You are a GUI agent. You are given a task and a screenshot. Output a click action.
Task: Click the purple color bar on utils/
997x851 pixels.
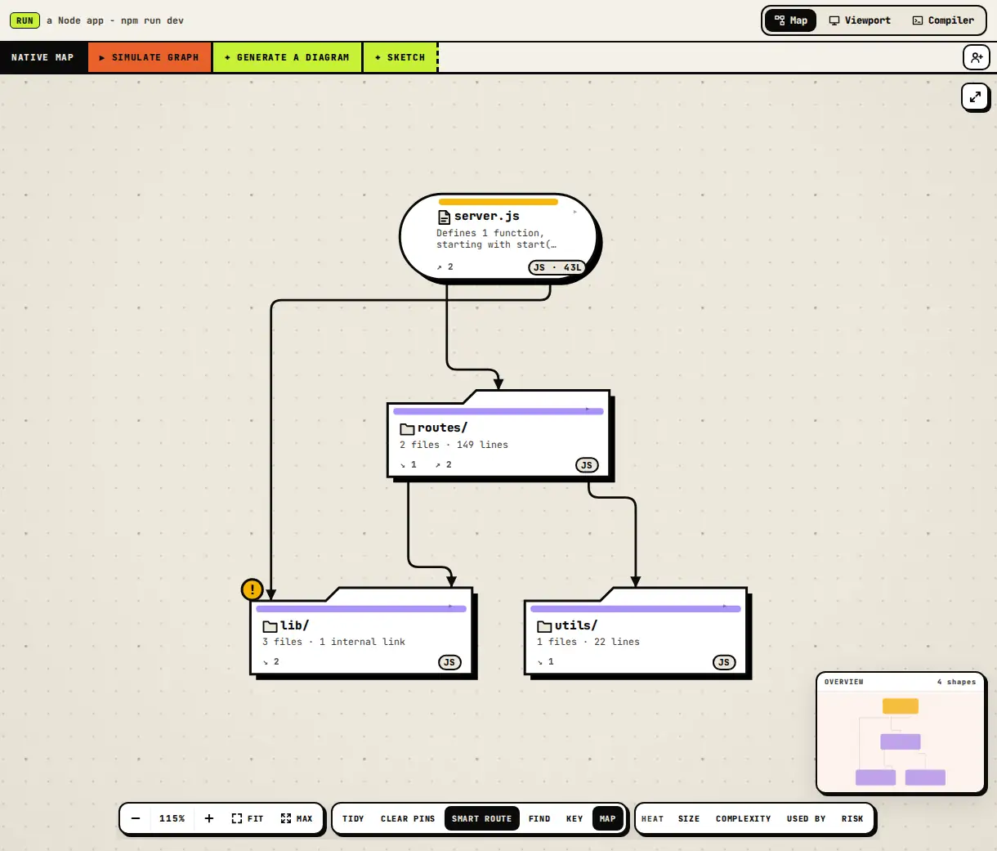click(636, 609)
